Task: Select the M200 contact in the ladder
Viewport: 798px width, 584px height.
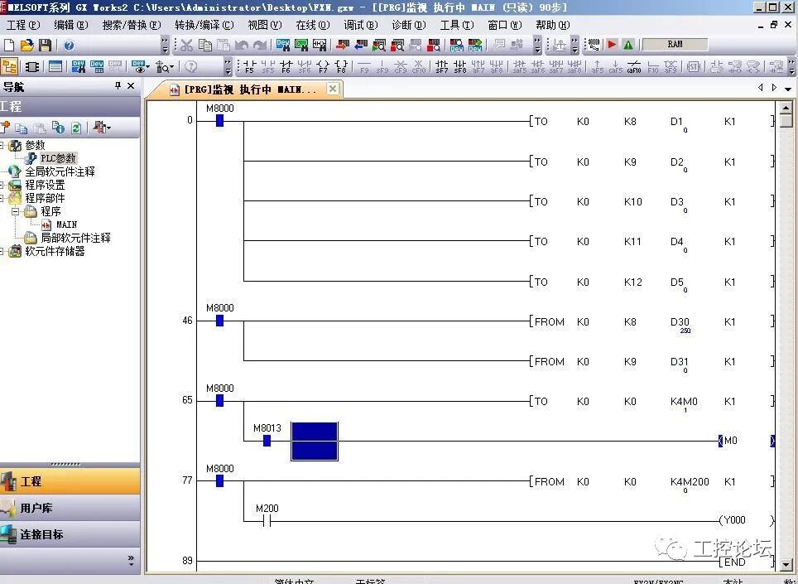Action: pyautogui.click(x=267, y=520)
